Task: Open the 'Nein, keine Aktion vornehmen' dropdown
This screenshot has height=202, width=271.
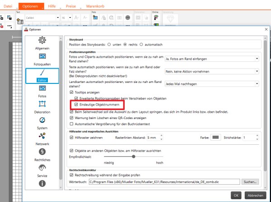Action: pos(211,71)
